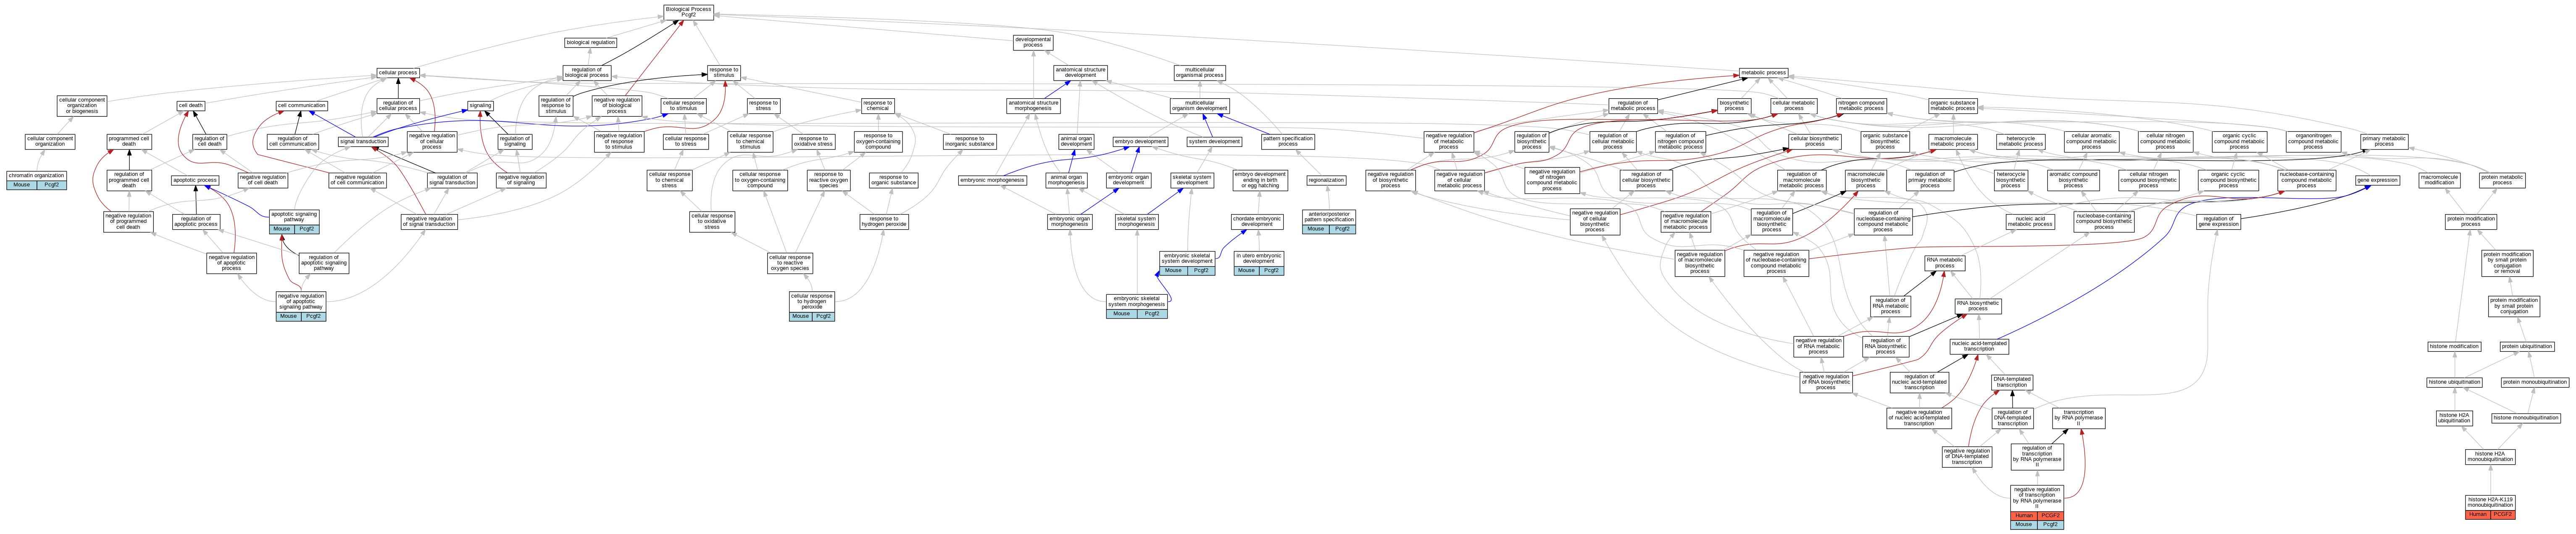This screenshot has height=534, width=2576.
Task: Click the 'metabolic process' node
Action: pyautogui.click(x=1763, y=72)
